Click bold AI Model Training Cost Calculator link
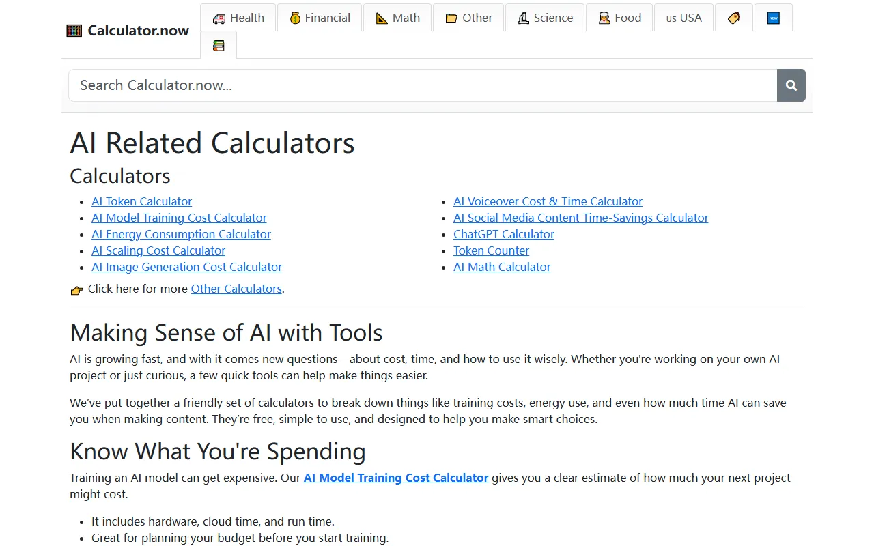The image size is (874, 546). tap(395, 478)
